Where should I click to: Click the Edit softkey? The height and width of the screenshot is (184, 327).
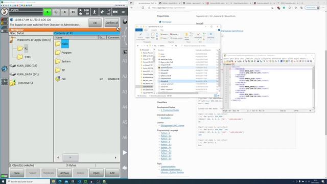pos(112,173)
